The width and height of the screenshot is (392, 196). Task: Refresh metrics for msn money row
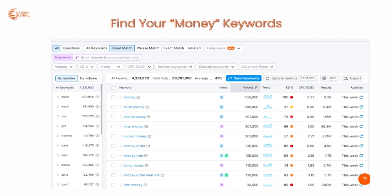[361, 127]
